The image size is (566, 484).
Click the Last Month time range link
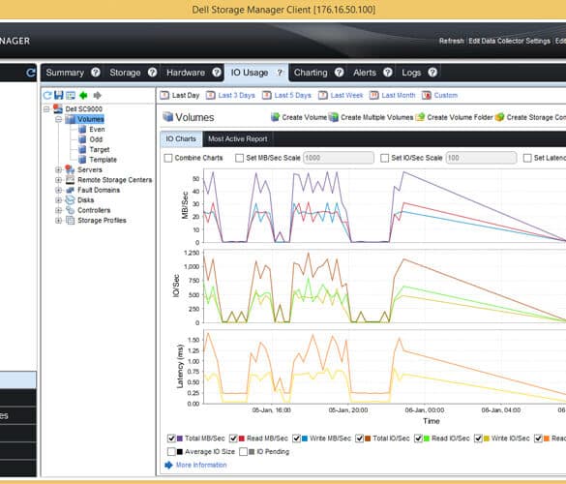(x=399, y=96)
